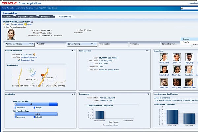Choose Promote from the popup menu
Screen dimensions: 198x132
click(x=186, y=39)
